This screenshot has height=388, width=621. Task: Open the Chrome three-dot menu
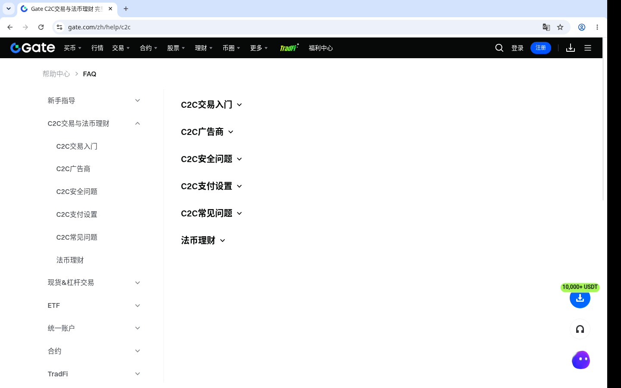pyautogui.click(x=597, y=27)
